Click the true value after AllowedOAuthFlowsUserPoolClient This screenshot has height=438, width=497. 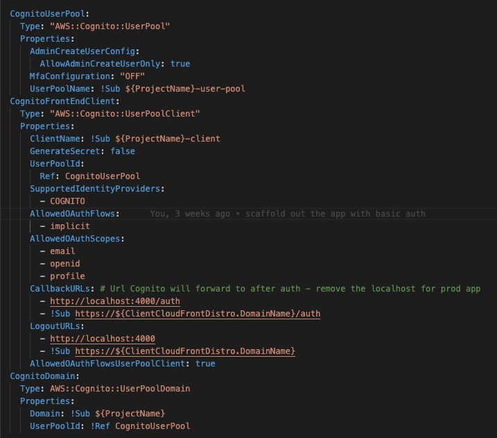tap(205, 364)
